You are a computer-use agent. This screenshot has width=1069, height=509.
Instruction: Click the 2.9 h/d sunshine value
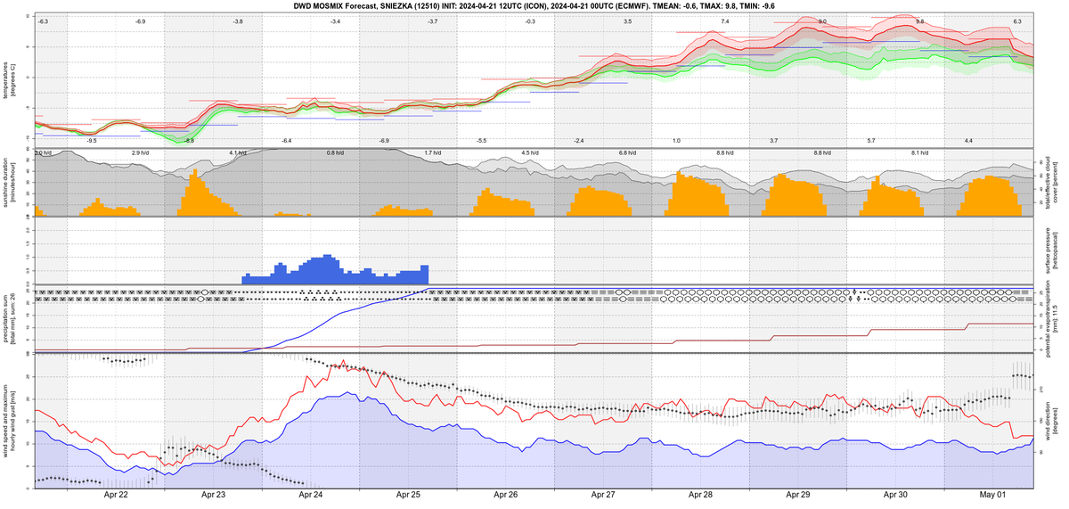(140, 153)
